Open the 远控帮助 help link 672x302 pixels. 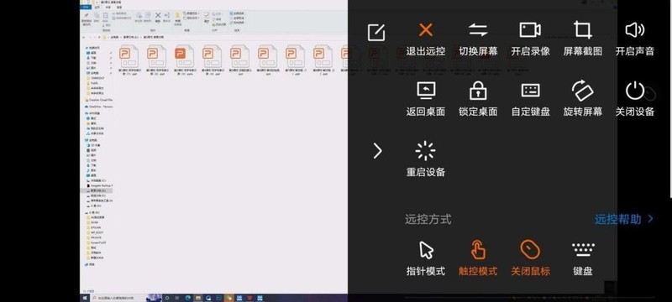pyautogui.click(x=623, y=219)
